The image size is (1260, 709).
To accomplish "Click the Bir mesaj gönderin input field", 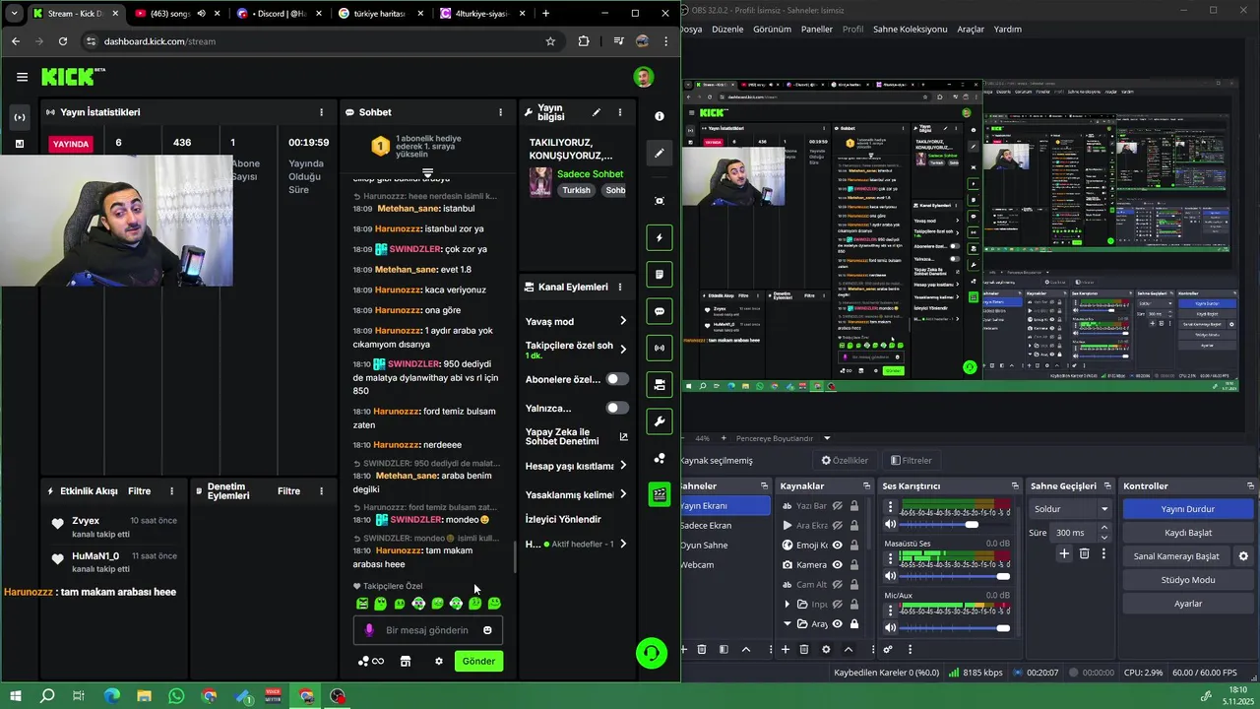I will pos(427,630).
